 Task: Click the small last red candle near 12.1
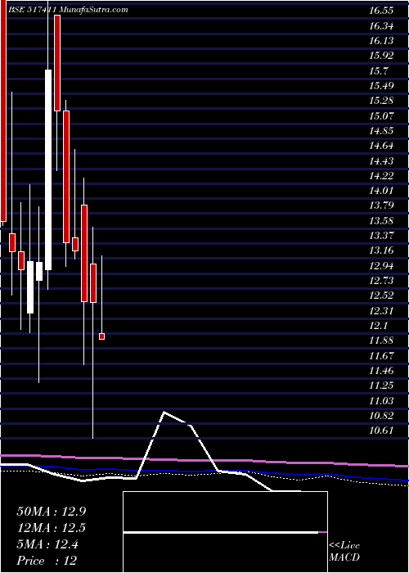102,336
